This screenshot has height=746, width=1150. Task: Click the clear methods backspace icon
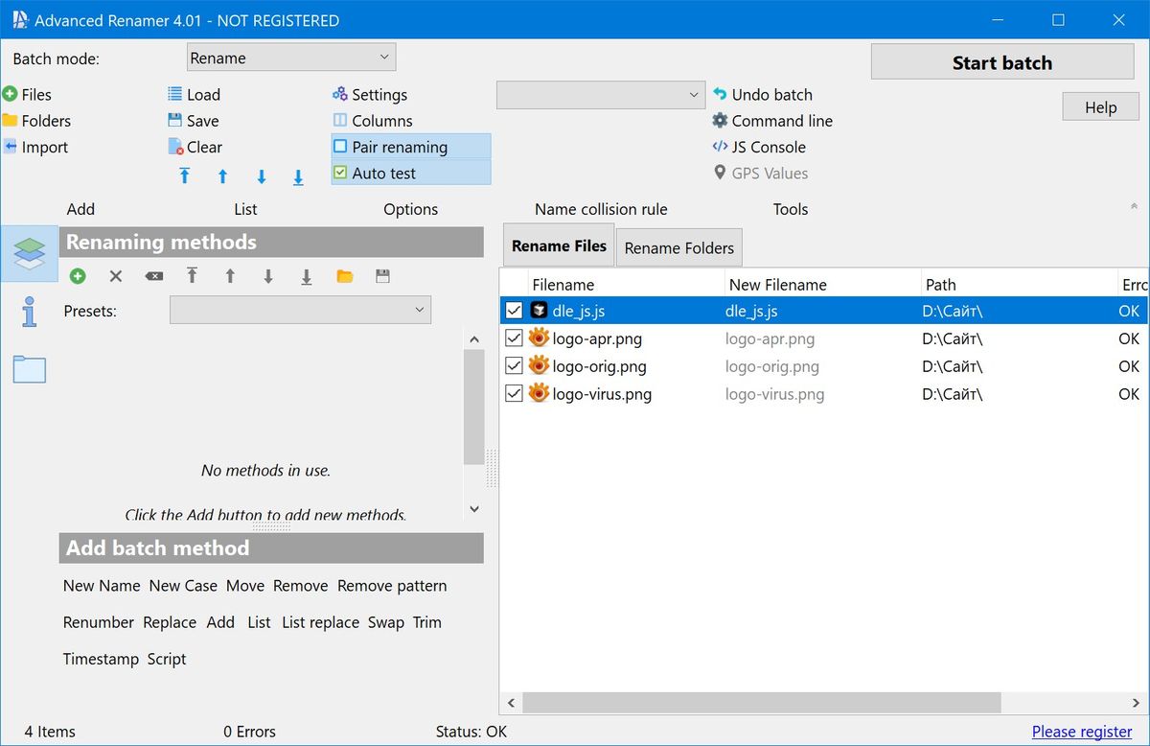pos(153,276)
